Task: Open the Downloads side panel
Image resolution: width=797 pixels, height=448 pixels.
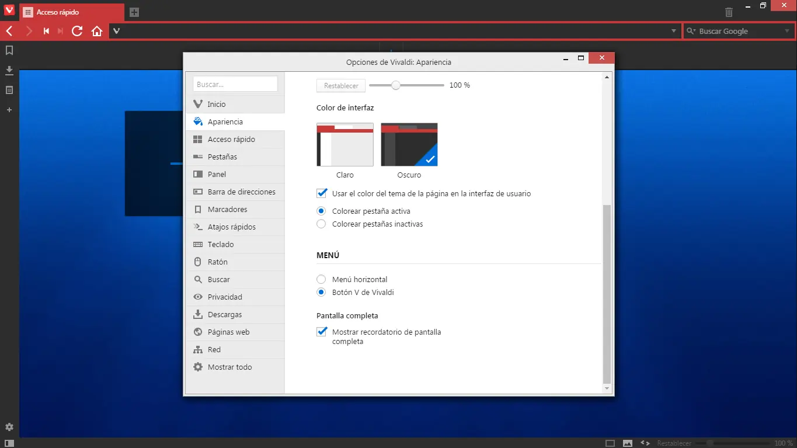Action: [x=9, y=71]
